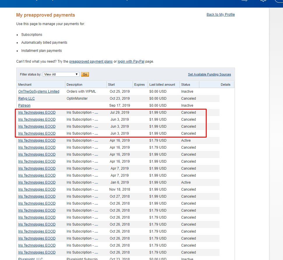This screenshot has width=283, height=260.
Task: Click the $0.00 USD amount in Patreon row
Action: (158, 106)
